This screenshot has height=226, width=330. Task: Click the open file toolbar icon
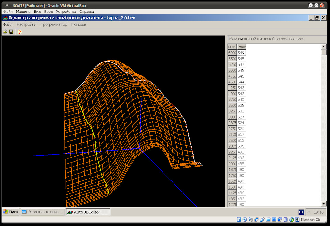[5, 32]
